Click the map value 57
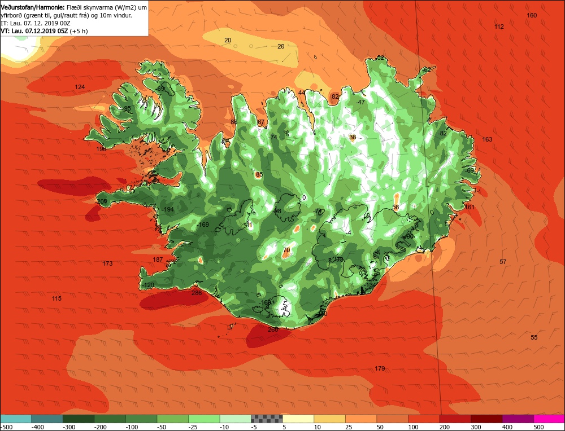Image resolution: width=565 pixels, height=431 pixels. (503, 262)
